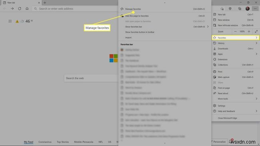Click the 'Personalize' button
Screen dimensions: 260x146
219,142
